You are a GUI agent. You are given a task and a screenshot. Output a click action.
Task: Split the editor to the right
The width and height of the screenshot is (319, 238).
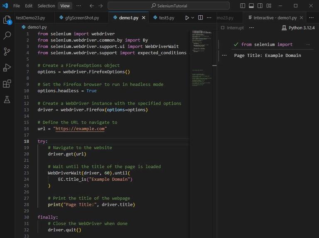201,18
